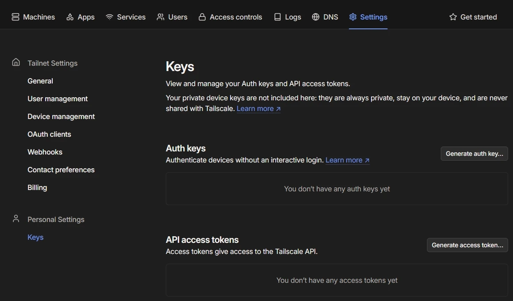Click the Tailnet Settings home icon
Image resolution: width=513 pixels, height=301 pixels.
(x=16, y=62)
